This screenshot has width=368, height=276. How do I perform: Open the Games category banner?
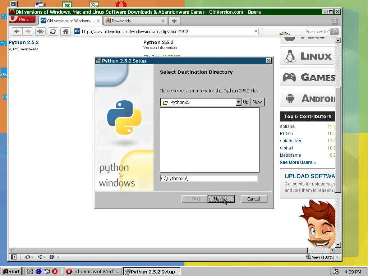click(308, 77)
